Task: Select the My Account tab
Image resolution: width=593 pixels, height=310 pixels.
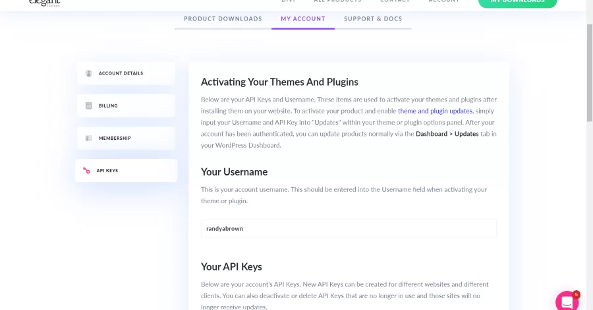Action: point(303,19)
